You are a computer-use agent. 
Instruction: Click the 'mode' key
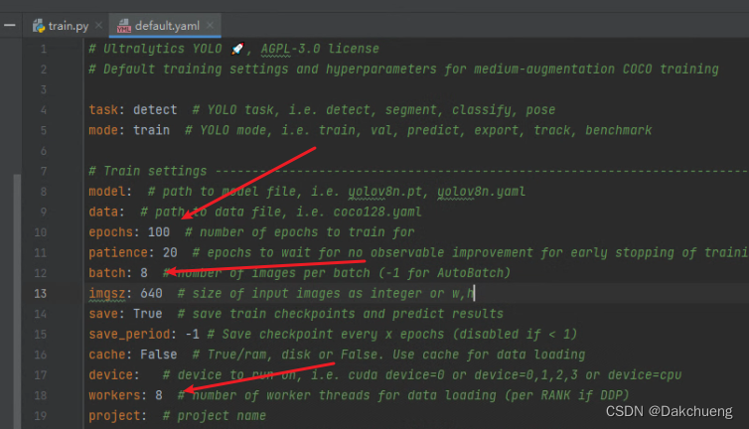103,130
